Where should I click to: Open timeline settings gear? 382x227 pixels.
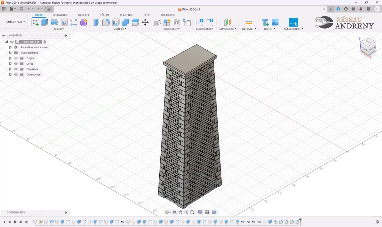click(x=378, y=222)
